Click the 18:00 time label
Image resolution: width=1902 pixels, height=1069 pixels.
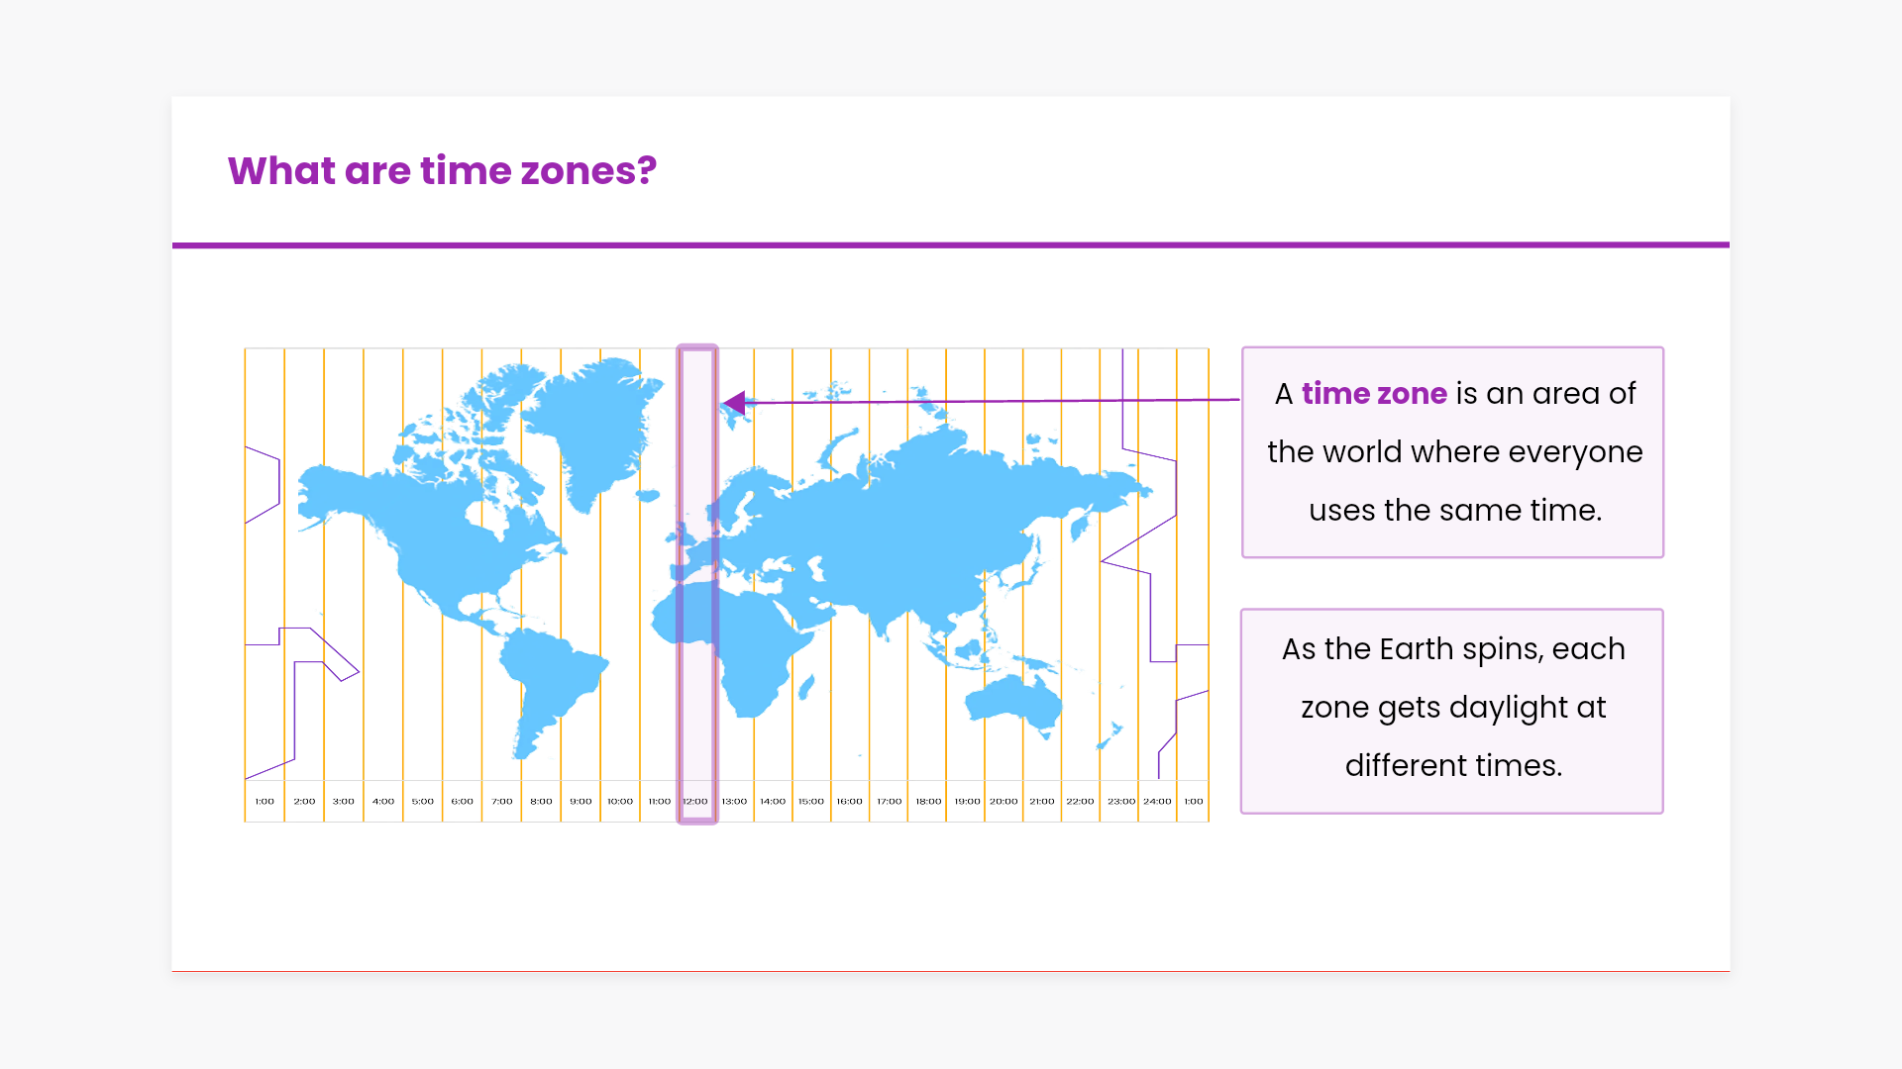point(928,802)
